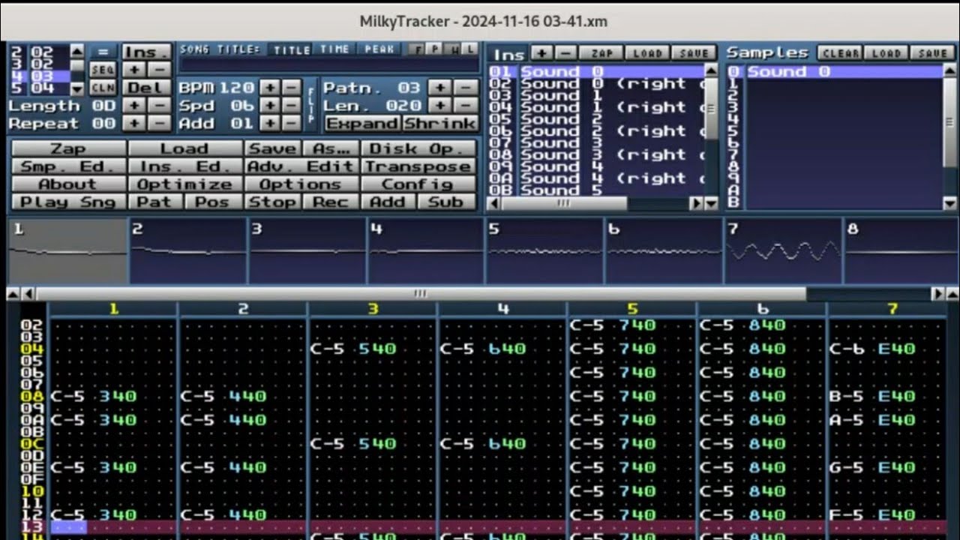960x540 pixels.
Task: Click the Optimize button
Action: tap(184, 184)
